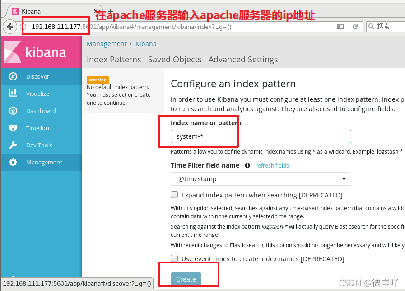Click the Kibana breadcrumb link
This screenshot has height=291, width=405.
[x=146, y=44]
